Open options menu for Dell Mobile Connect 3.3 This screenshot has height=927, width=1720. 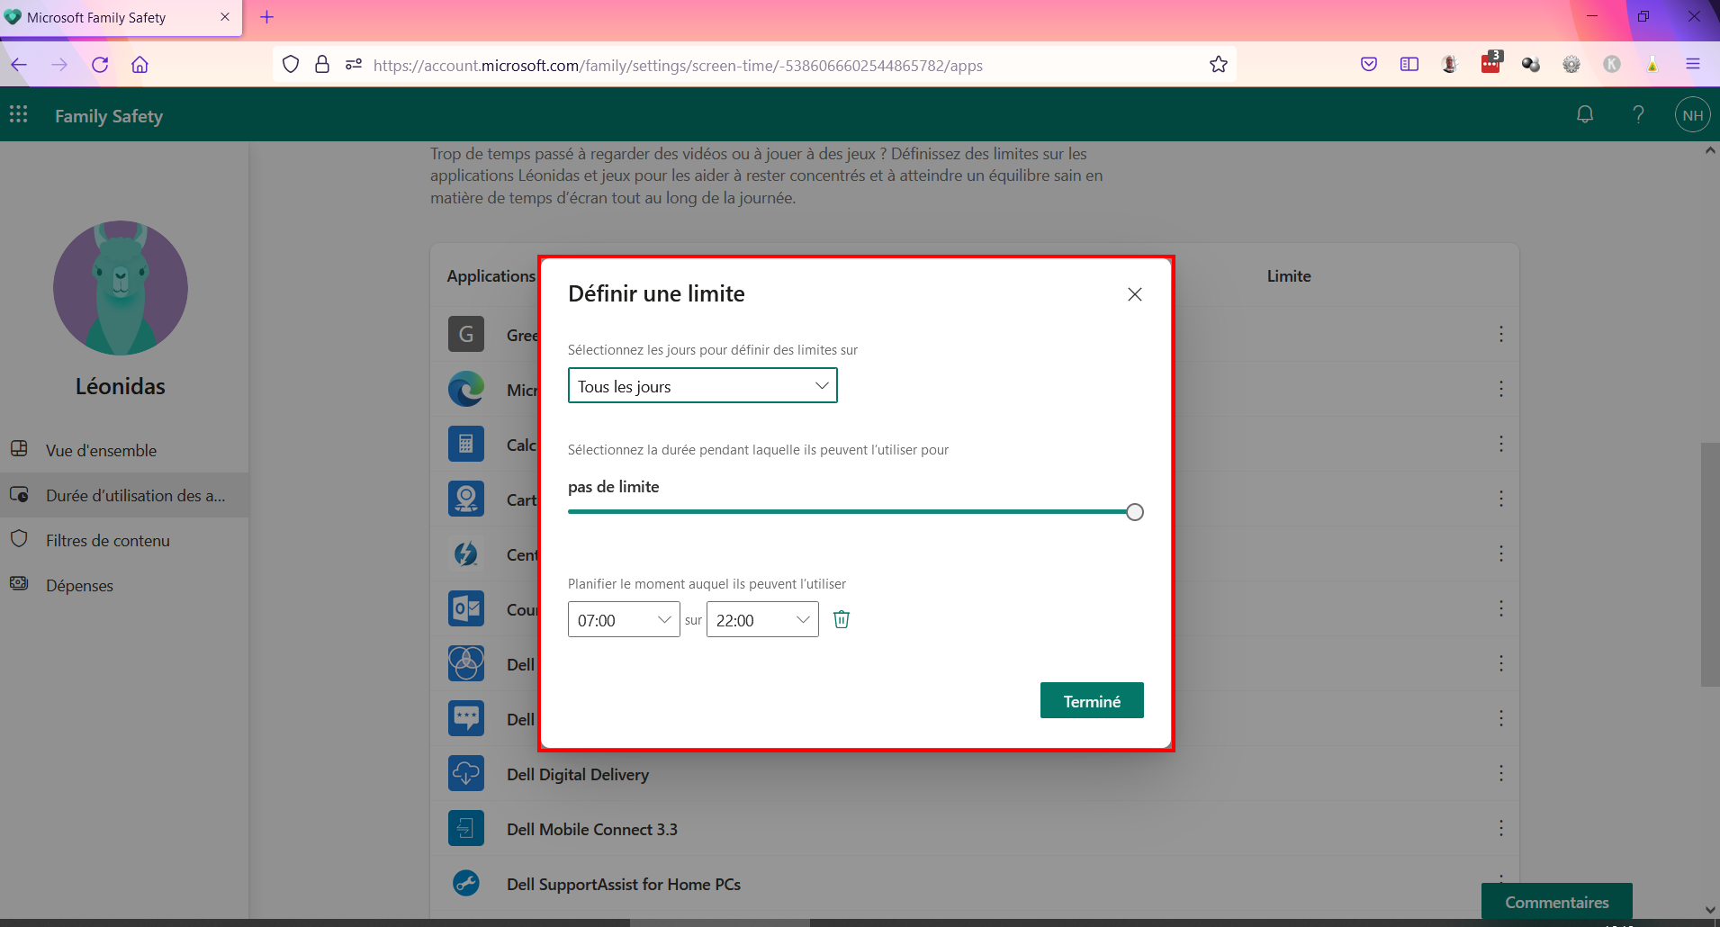click(1500, 828)
